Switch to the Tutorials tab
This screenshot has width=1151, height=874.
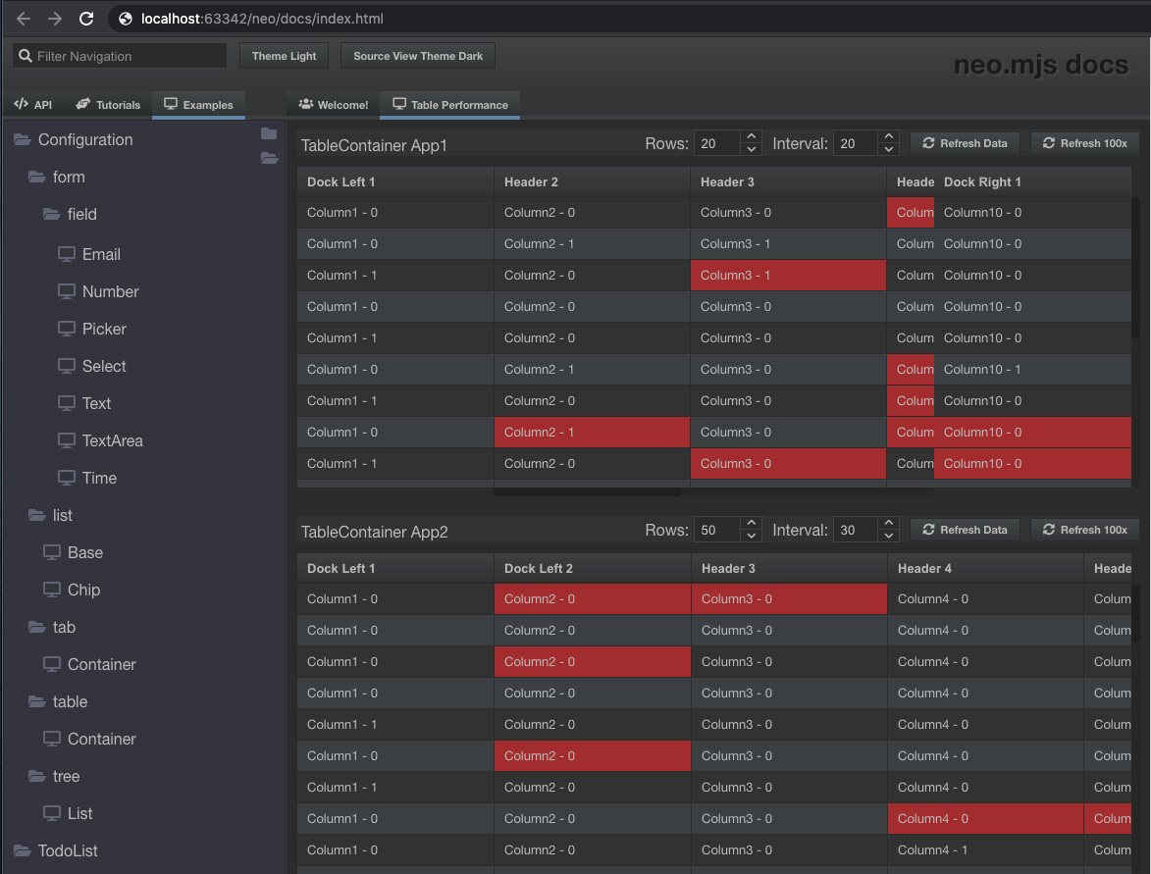[108, 104]
